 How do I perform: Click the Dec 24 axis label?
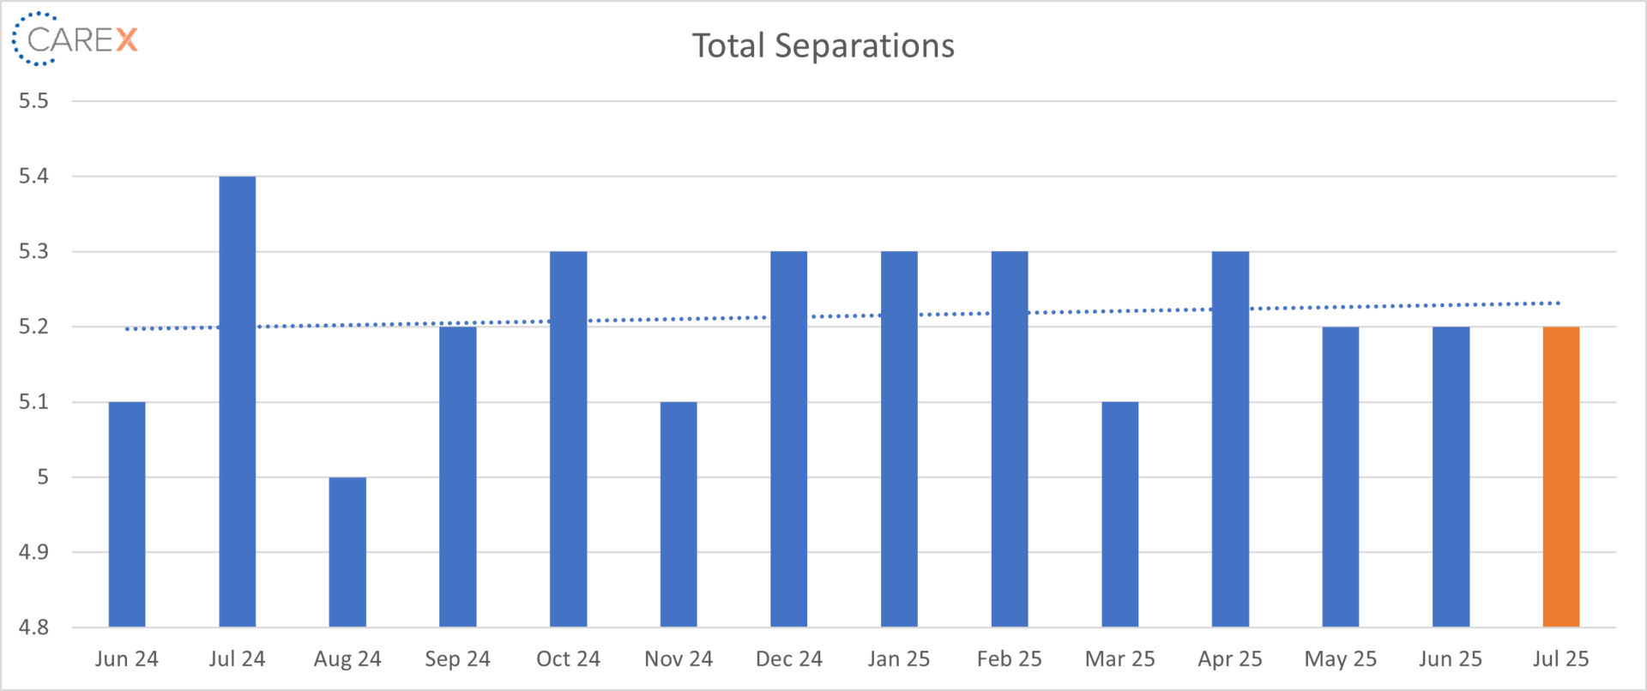[788, 658]
